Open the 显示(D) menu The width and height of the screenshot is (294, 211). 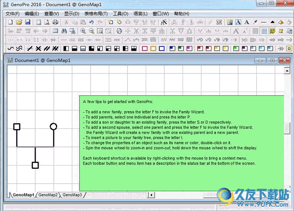(x=72, y=14)
